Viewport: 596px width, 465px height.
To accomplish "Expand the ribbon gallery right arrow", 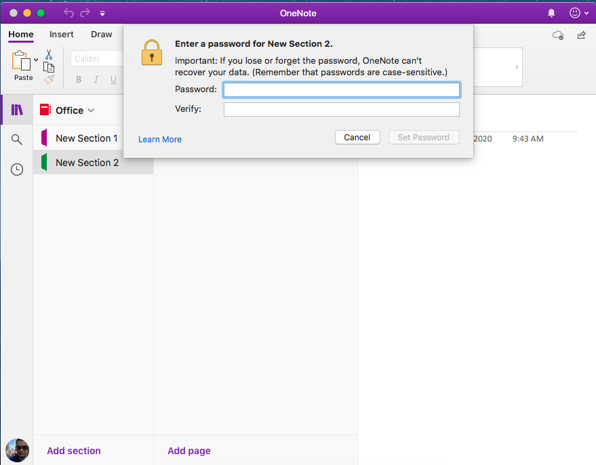I will point(517,67).
